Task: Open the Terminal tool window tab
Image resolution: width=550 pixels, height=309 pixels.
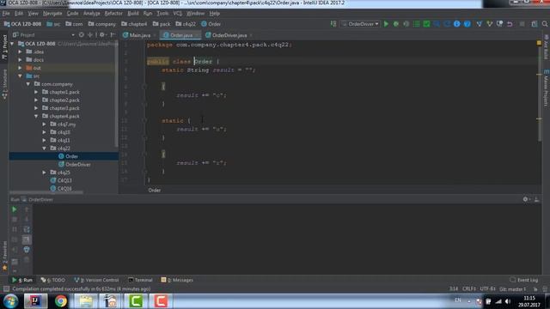Action: (x=140, y=280)
